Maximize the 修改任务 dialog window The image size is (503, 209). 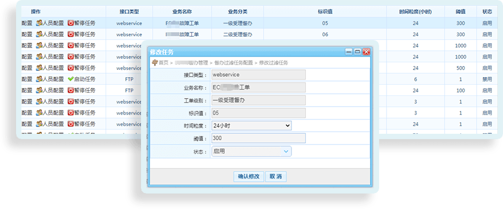357,52
